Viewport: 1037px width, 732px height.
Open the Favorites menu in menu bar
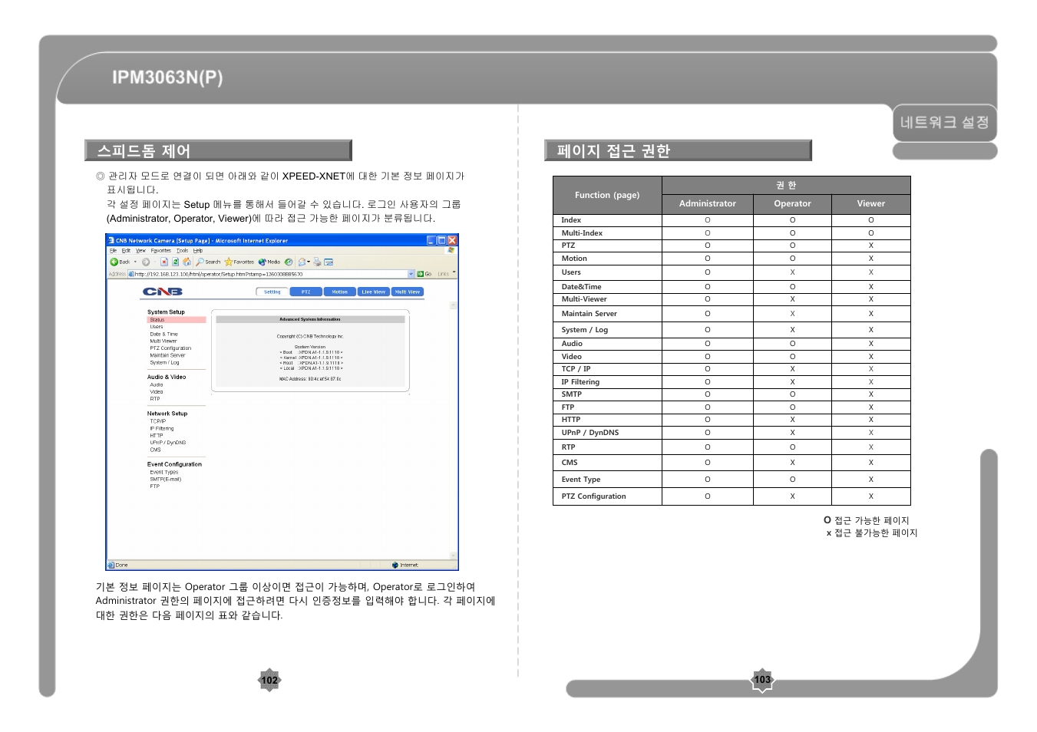click(161, 250)
